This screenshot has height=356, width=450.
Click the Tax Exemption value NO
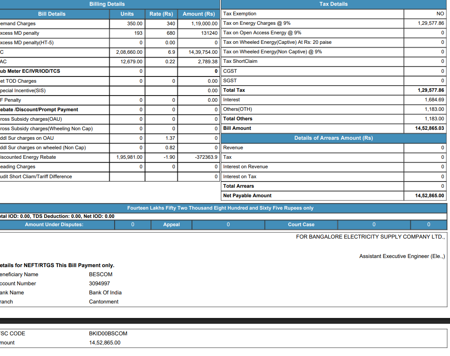point(440,14)
